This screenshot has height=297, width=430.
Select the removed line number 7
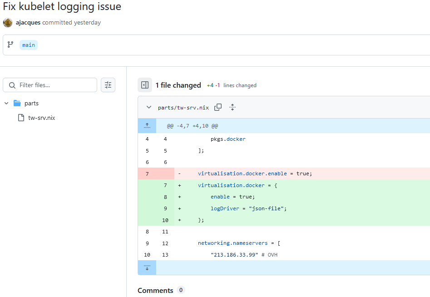(x=147, y=173)
